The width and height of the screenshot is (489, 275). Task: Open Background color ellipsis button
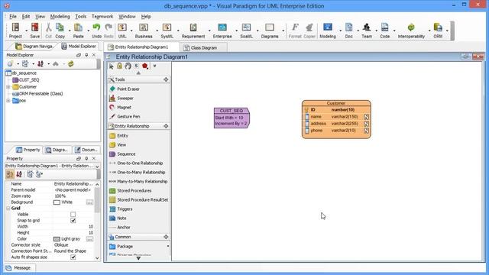pos(89,202)
